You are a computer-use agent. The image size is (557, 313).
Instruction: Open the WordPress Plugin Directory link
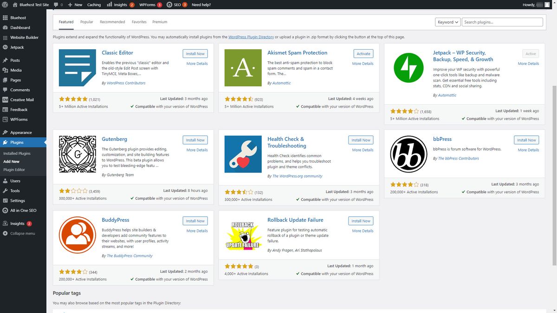click(251, 37)
